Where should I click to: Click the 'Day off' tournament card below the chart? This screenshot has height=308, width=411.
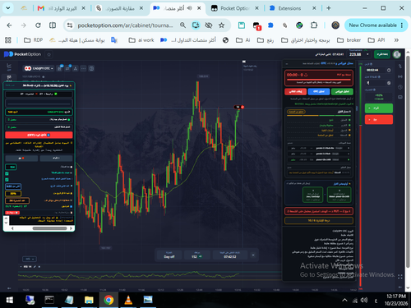pos(169,255)
